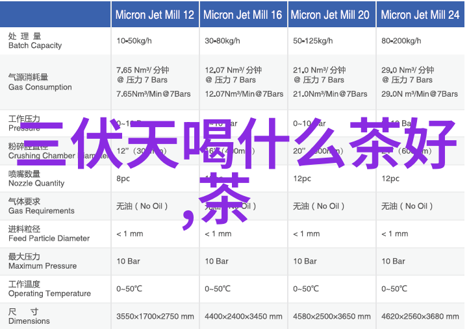469x329 pixels.
Task: Select the Micron Jet Mill 24 header
Action: coord(420,15)
